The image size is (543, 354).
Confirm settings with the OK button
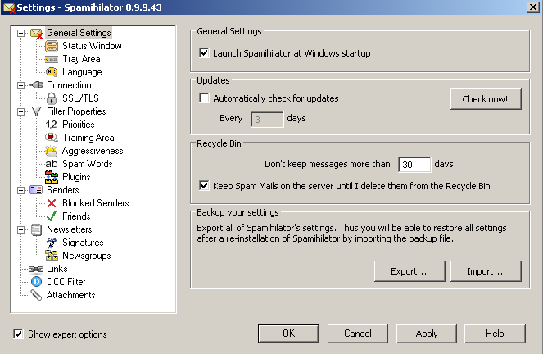pyautogui.click(x=288, y=334)
